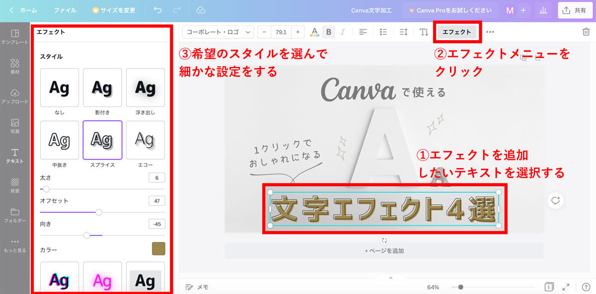Open text color settings with the A icon
The image size is (596, 294).
click(x=314, y=32)
